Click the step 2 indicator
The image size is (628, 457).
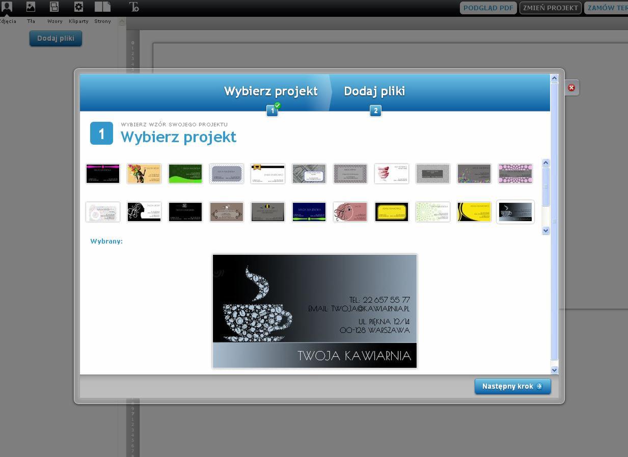click(x=375, y=111)
